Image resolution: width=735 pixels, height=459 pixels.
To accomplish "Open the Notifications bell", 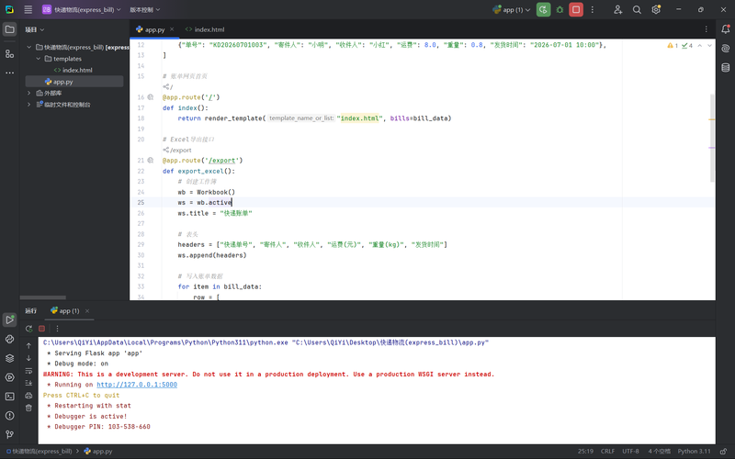I will tap(726, 29).
